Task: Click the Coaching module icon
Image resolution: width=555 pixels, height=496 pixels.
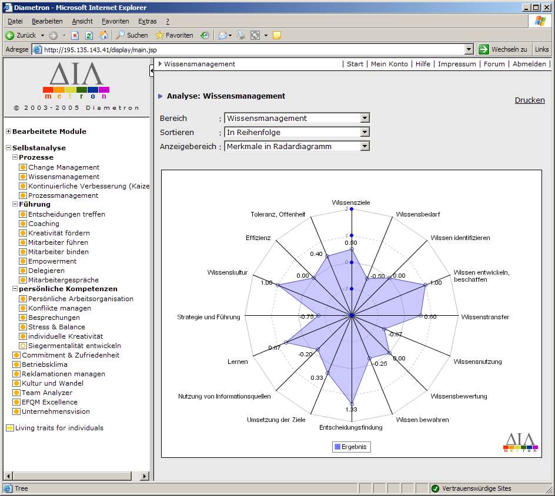Action: pyautogui.click(x=23, y=224)
